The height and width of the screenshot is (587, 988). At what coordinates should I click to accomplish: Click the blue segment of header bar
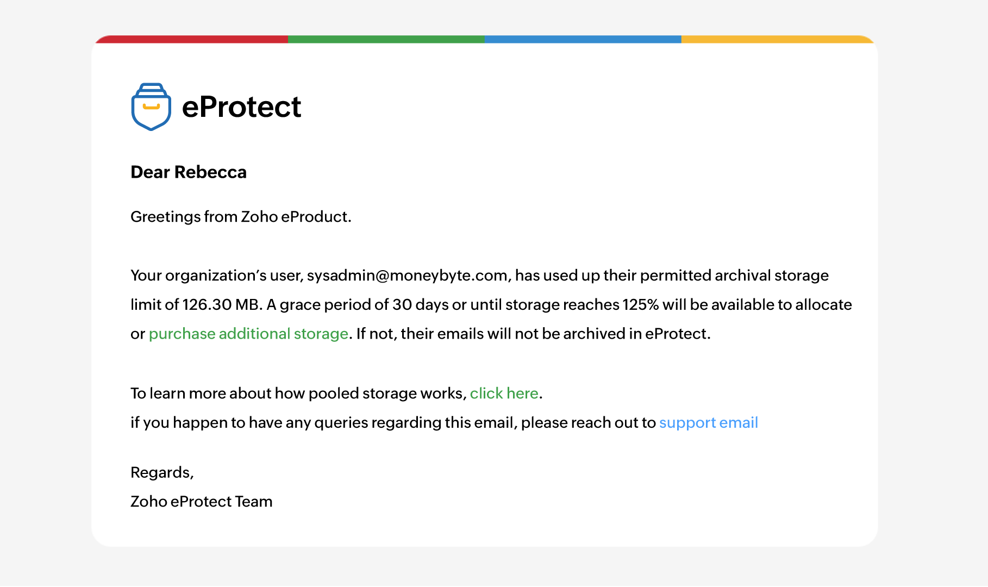583,39
